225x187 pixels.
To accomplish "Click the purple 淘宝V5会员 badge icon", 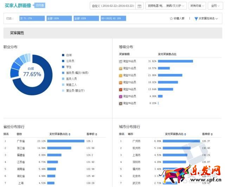I will [x=121, y=96].
